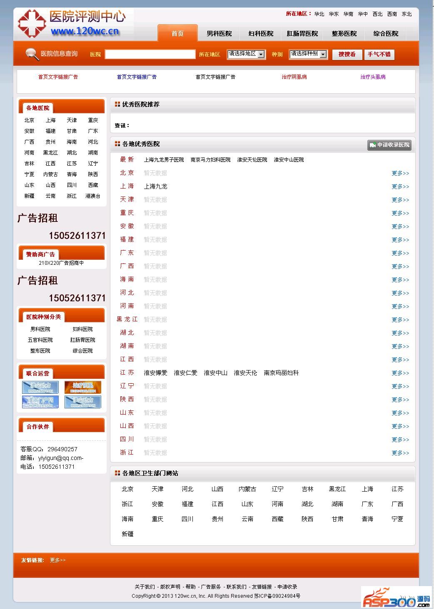Choose 北京 in the 各地医院 sidebar
Image resolution: width=434 pixels, height=609 pixels.
tap(29, 120)
